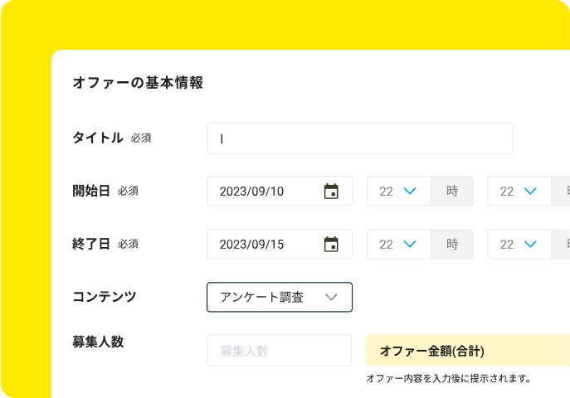Expand the 終了日 minute dropdown
The image size is (570, 398).
tap(519, 245)
